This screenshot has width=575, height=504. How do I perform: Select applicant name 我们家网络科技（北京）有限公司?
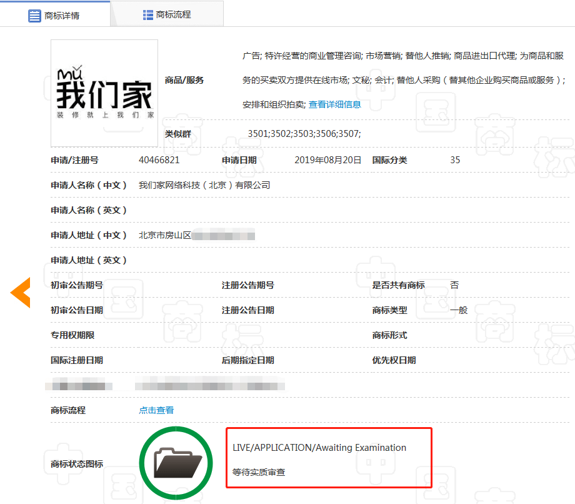click(204, 185)
